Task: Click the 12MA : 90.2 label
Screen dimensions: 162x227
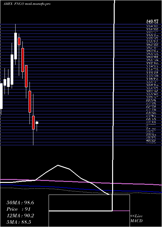Action: pyautogui.click(x=20, y=216)
